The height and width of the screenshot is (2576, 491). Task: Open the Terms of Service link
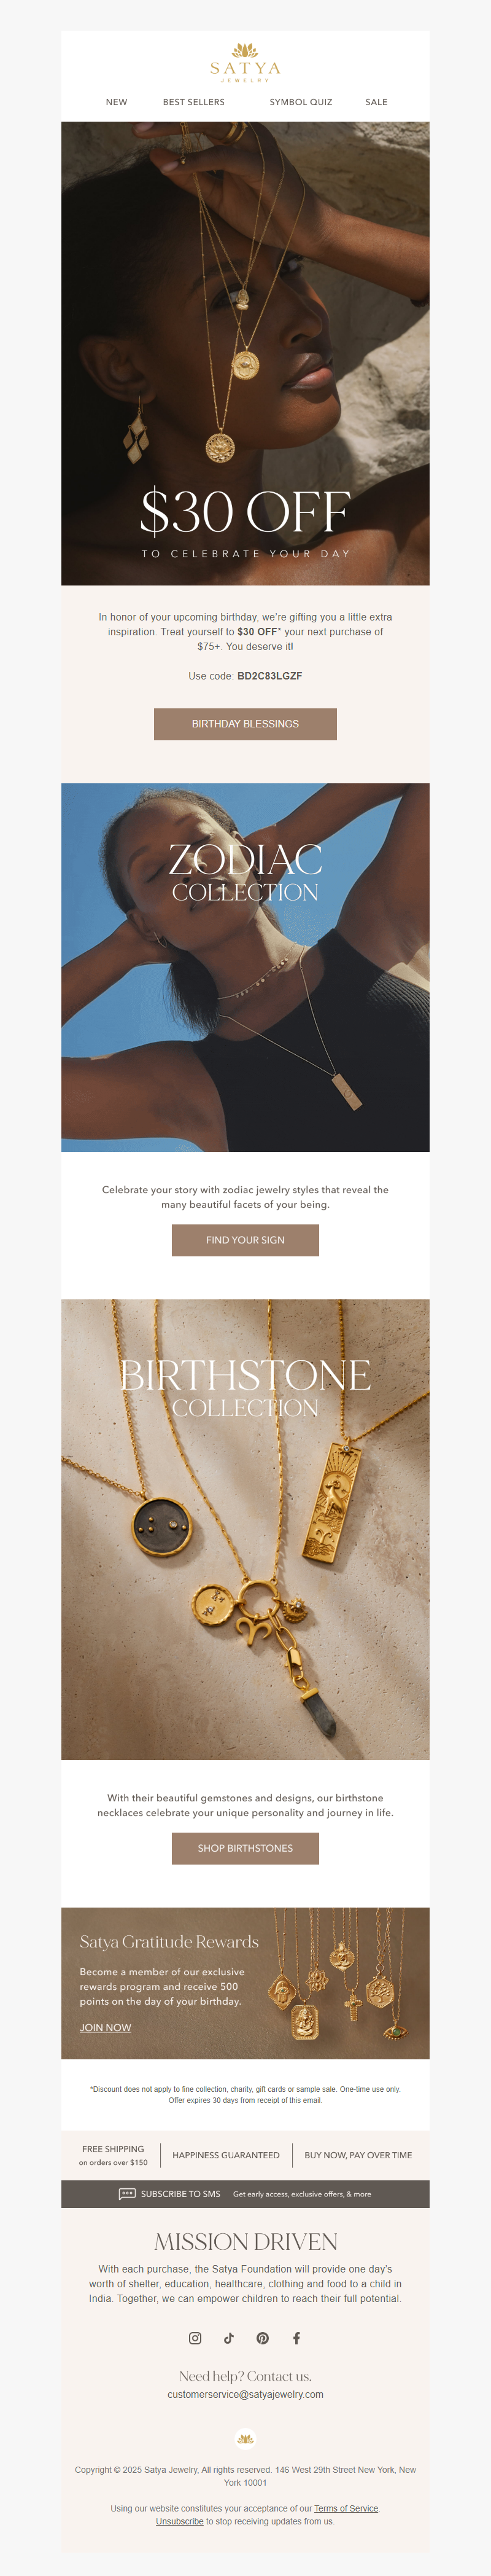(346, 2508)
